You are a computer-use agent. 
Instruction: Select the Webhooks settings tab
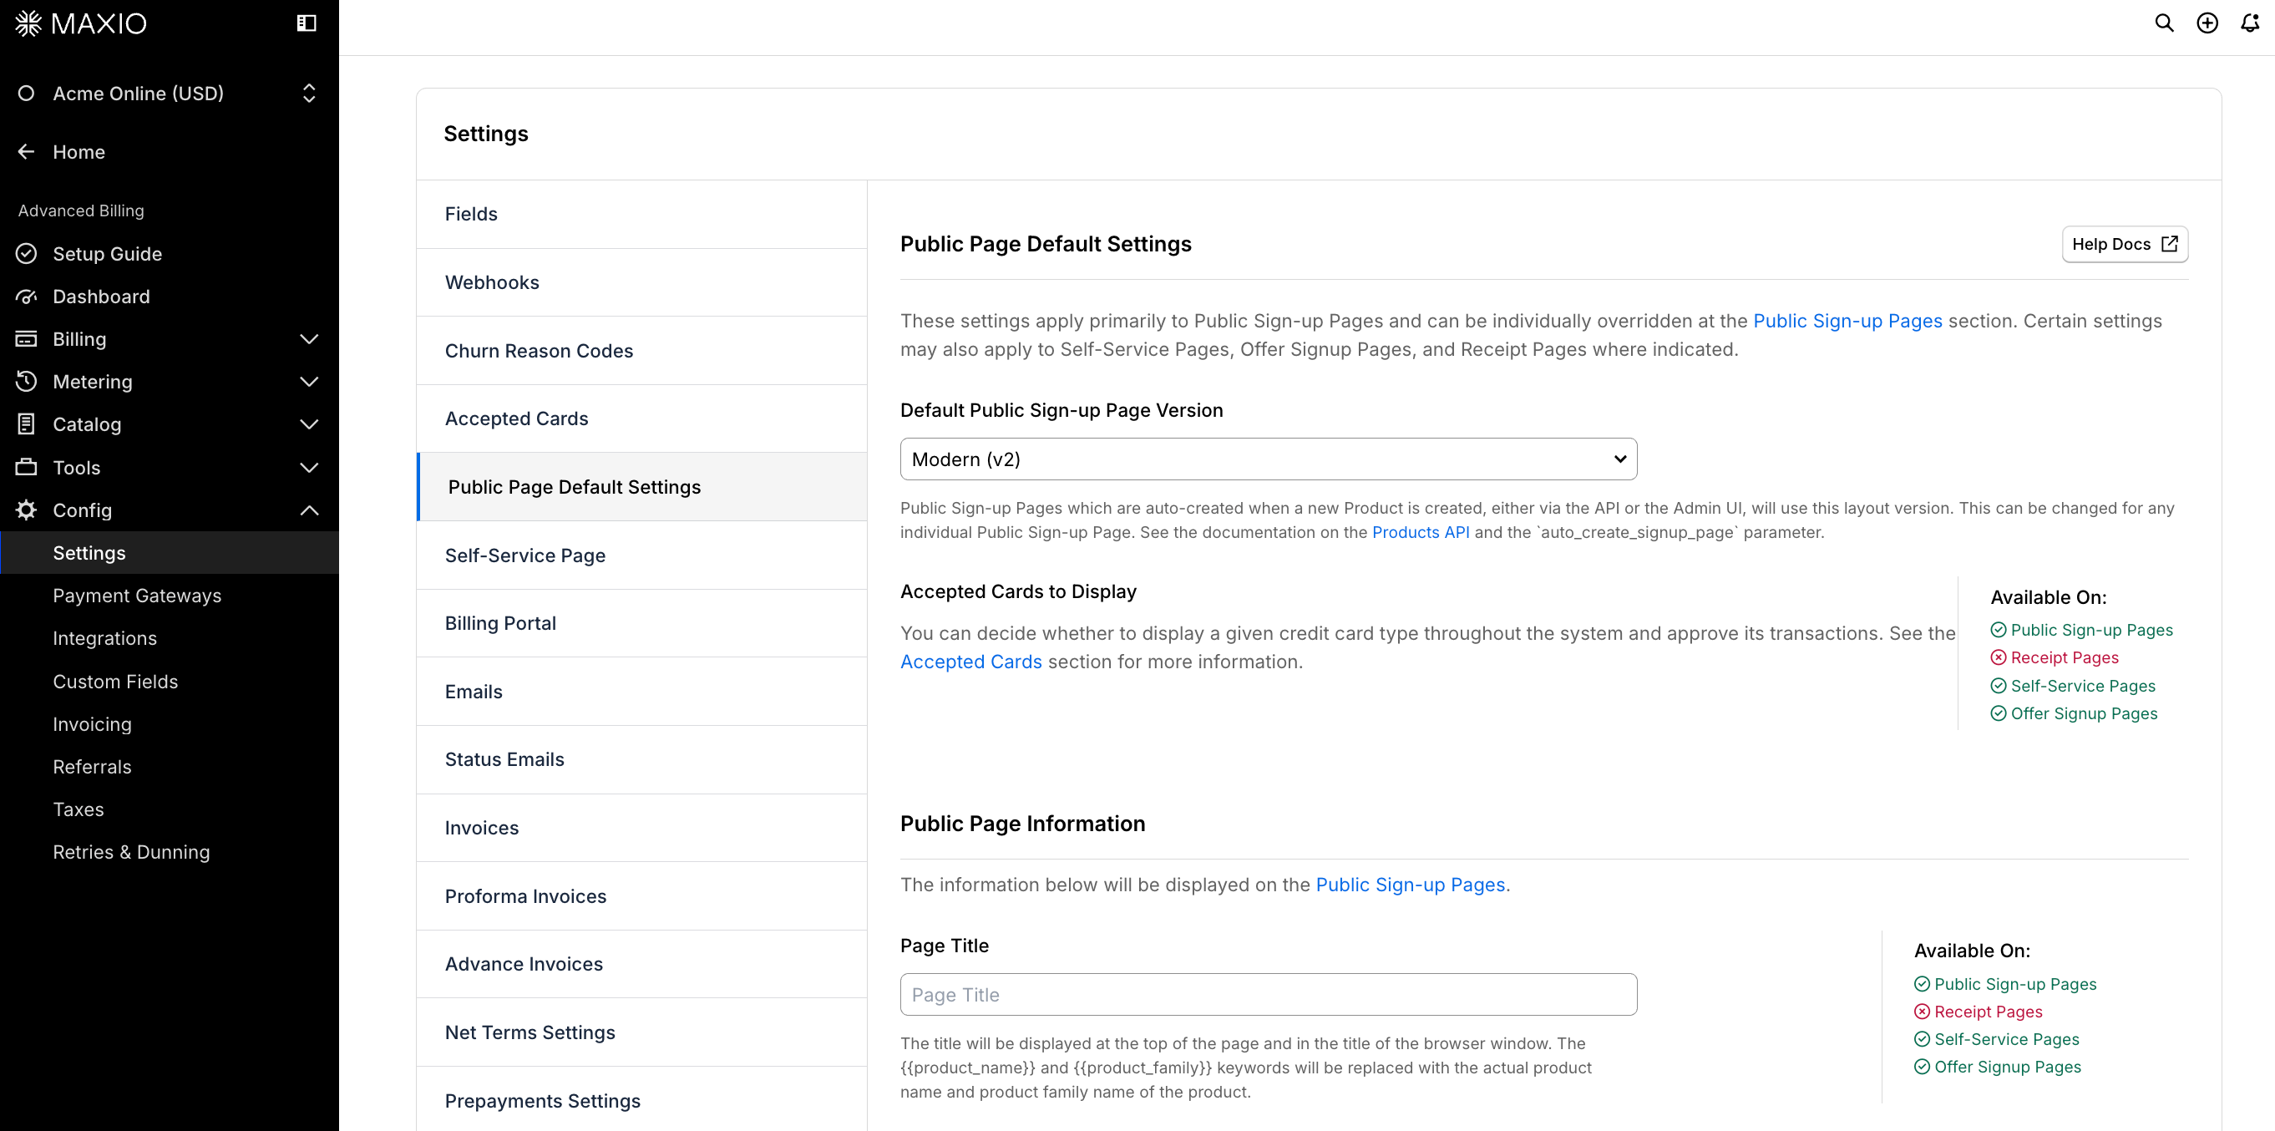[642, 281]
